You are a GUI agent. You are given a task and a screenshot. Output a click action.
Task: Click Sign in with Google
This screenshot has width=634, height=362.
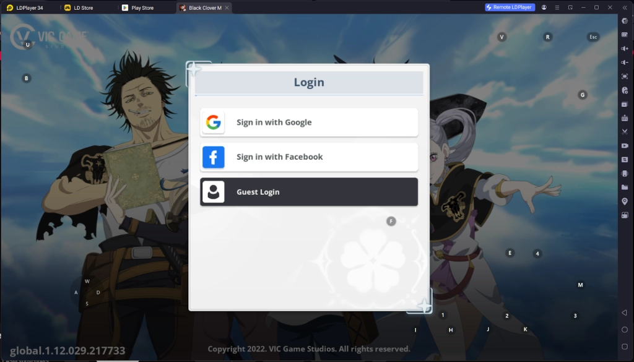point(309,123)
